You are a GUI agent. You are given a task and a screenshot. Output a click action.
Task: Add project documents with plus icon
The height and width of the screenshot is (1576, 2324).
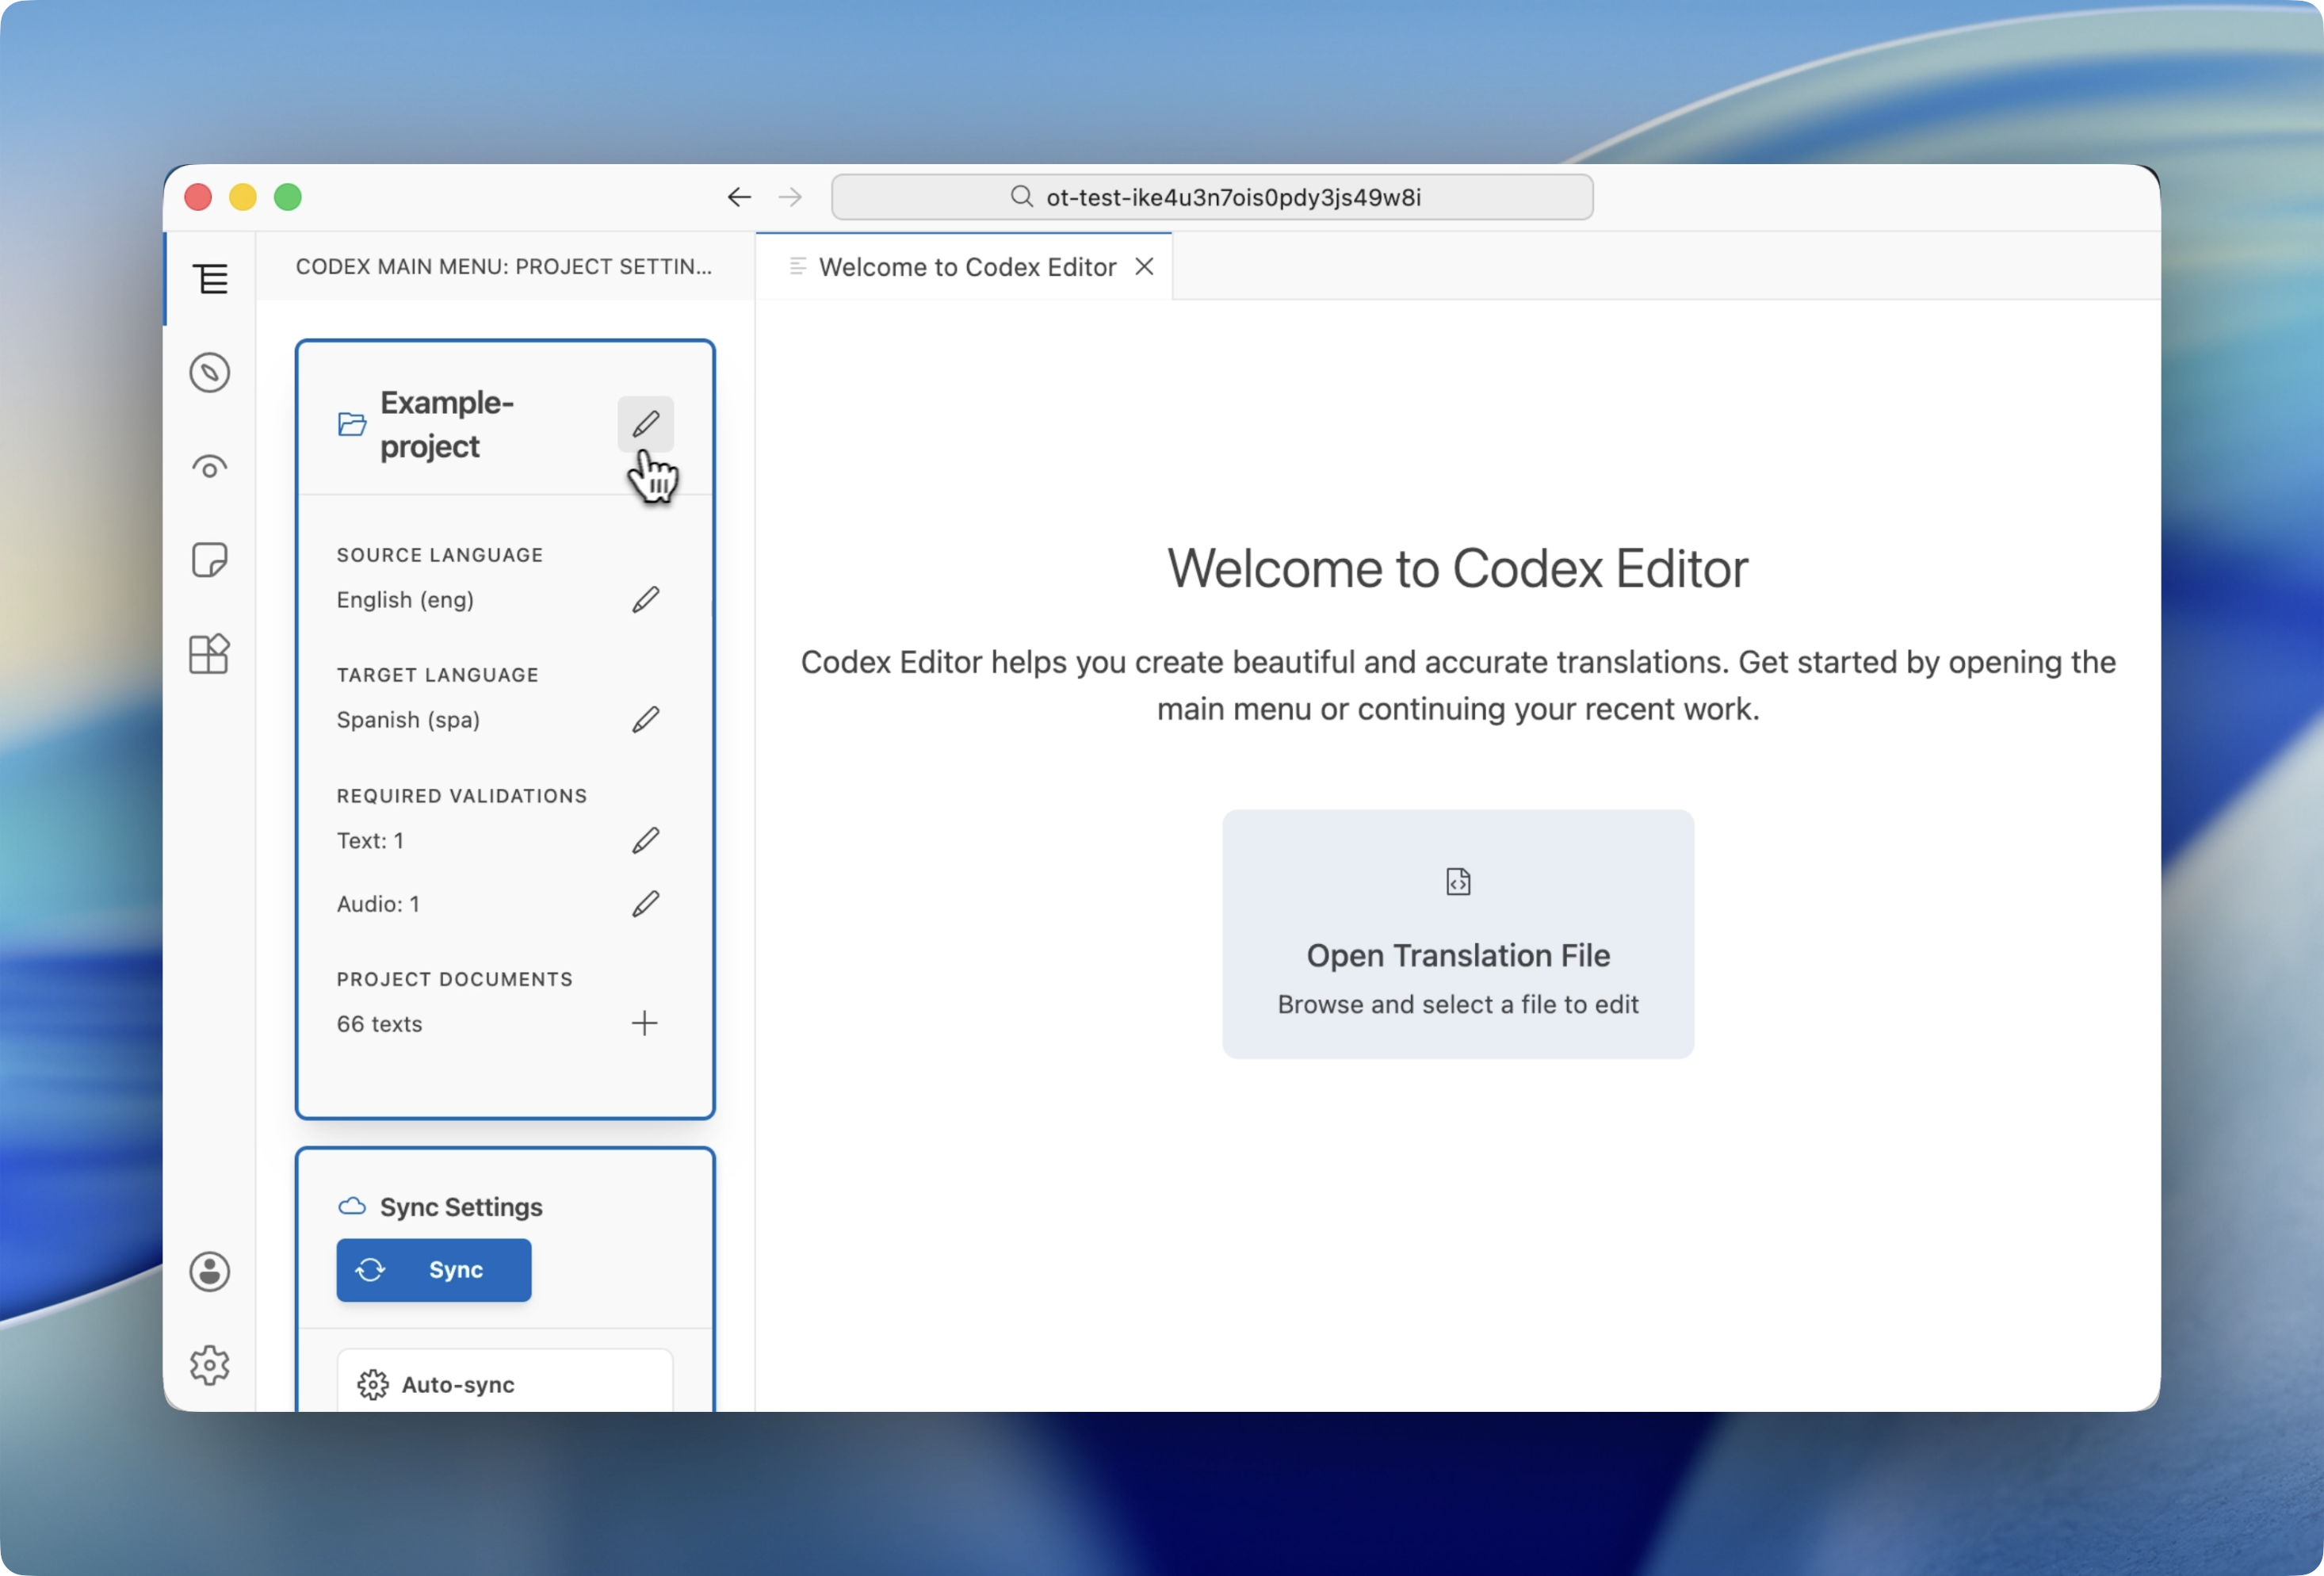click(x=645, y=1023)
